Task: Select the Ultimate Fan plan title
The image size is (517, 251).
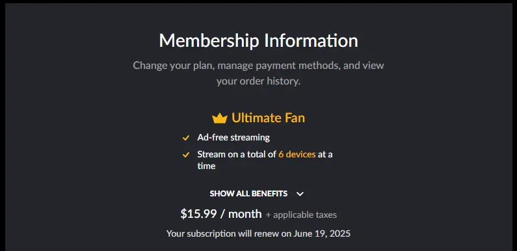Action: click(268, 118)
